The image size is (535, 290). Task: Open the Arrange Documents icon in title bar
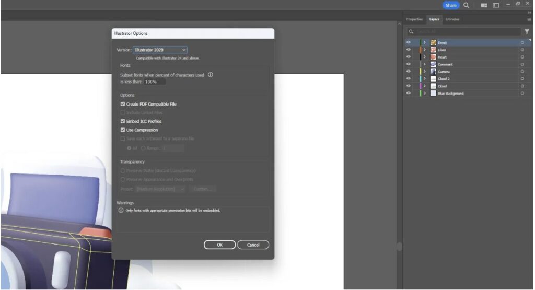tap(484, 5)
